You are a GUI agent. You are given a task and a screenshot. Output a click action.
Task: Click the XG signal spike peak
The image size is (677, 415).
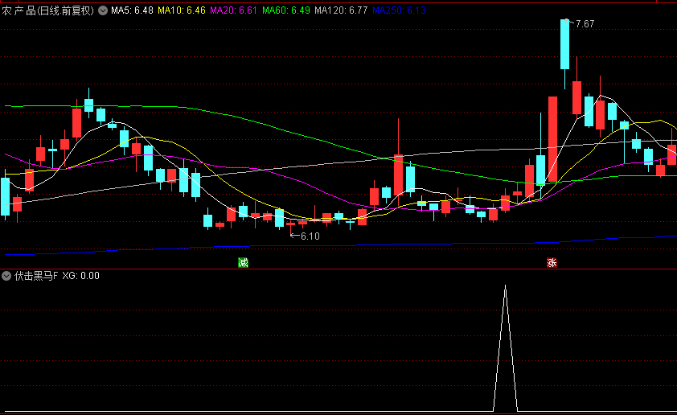505,286
